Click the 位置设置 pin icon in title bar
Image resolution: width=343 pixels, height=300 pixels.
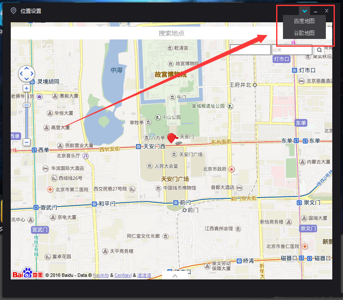pos(14,10)
